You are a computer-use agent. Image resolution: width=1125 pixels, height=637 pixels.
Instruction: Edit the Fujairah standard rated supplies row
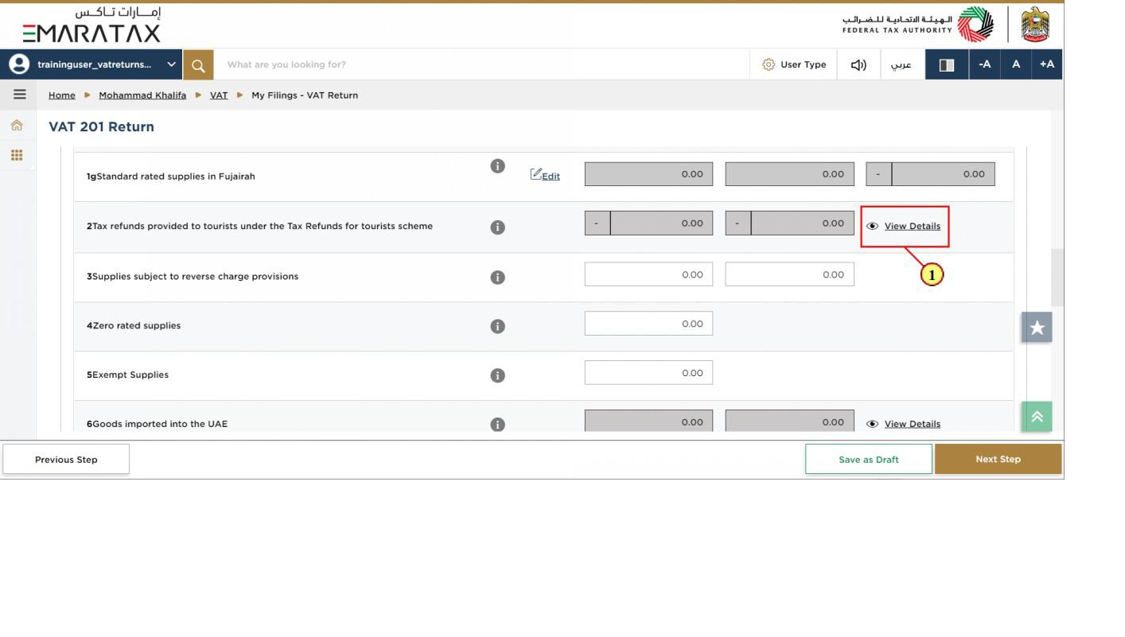click(545, 175)
